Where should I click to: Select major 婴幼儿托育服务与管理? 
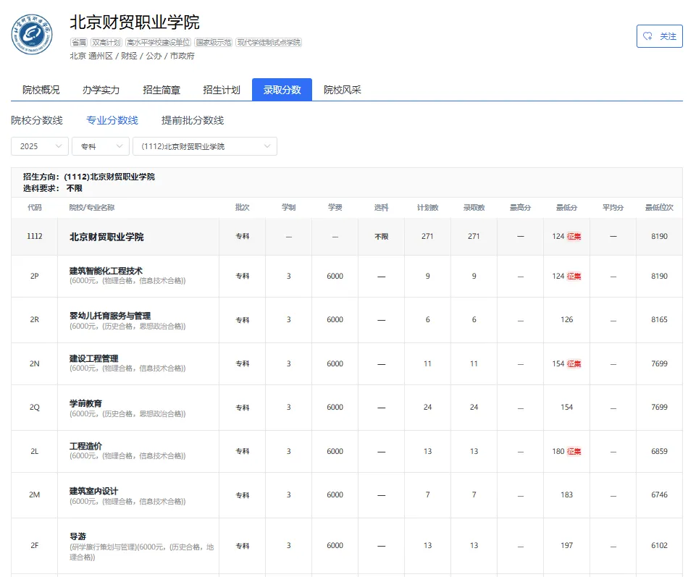pos(109,316)
